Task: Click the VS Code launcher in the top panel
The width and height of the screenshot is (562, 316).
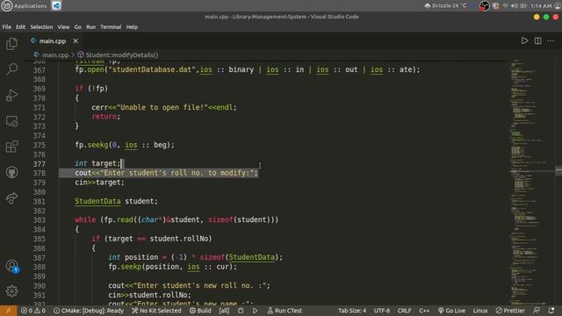Action: click(x=56, y=6)
